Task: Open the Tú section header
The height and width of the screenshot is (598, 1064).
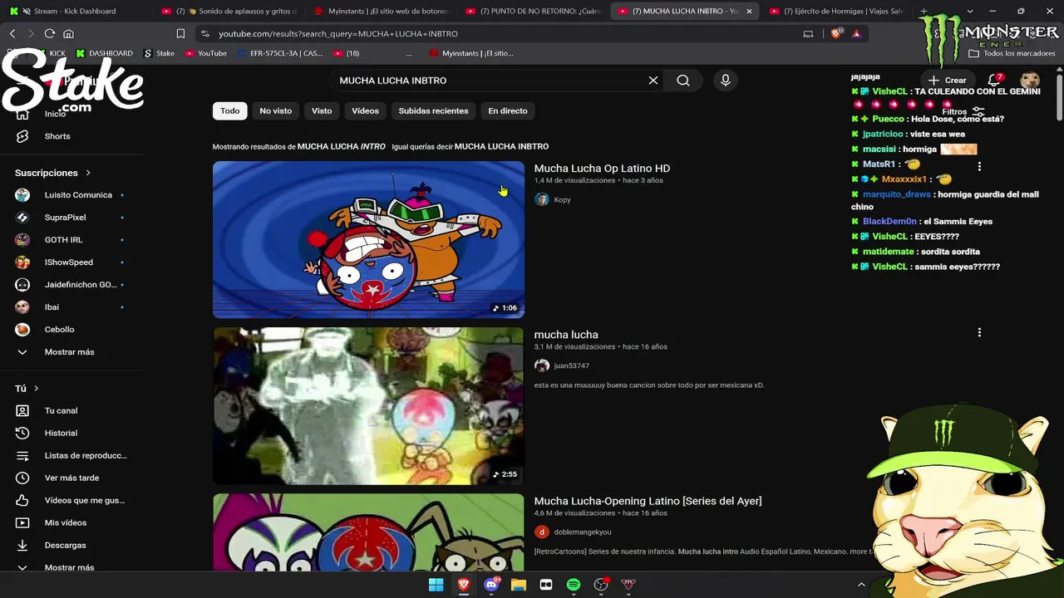Action: click(27, 389)
